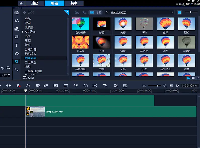Screen dimensions: 200x148
Task: Click the import media folder icon
Action: 77,12
